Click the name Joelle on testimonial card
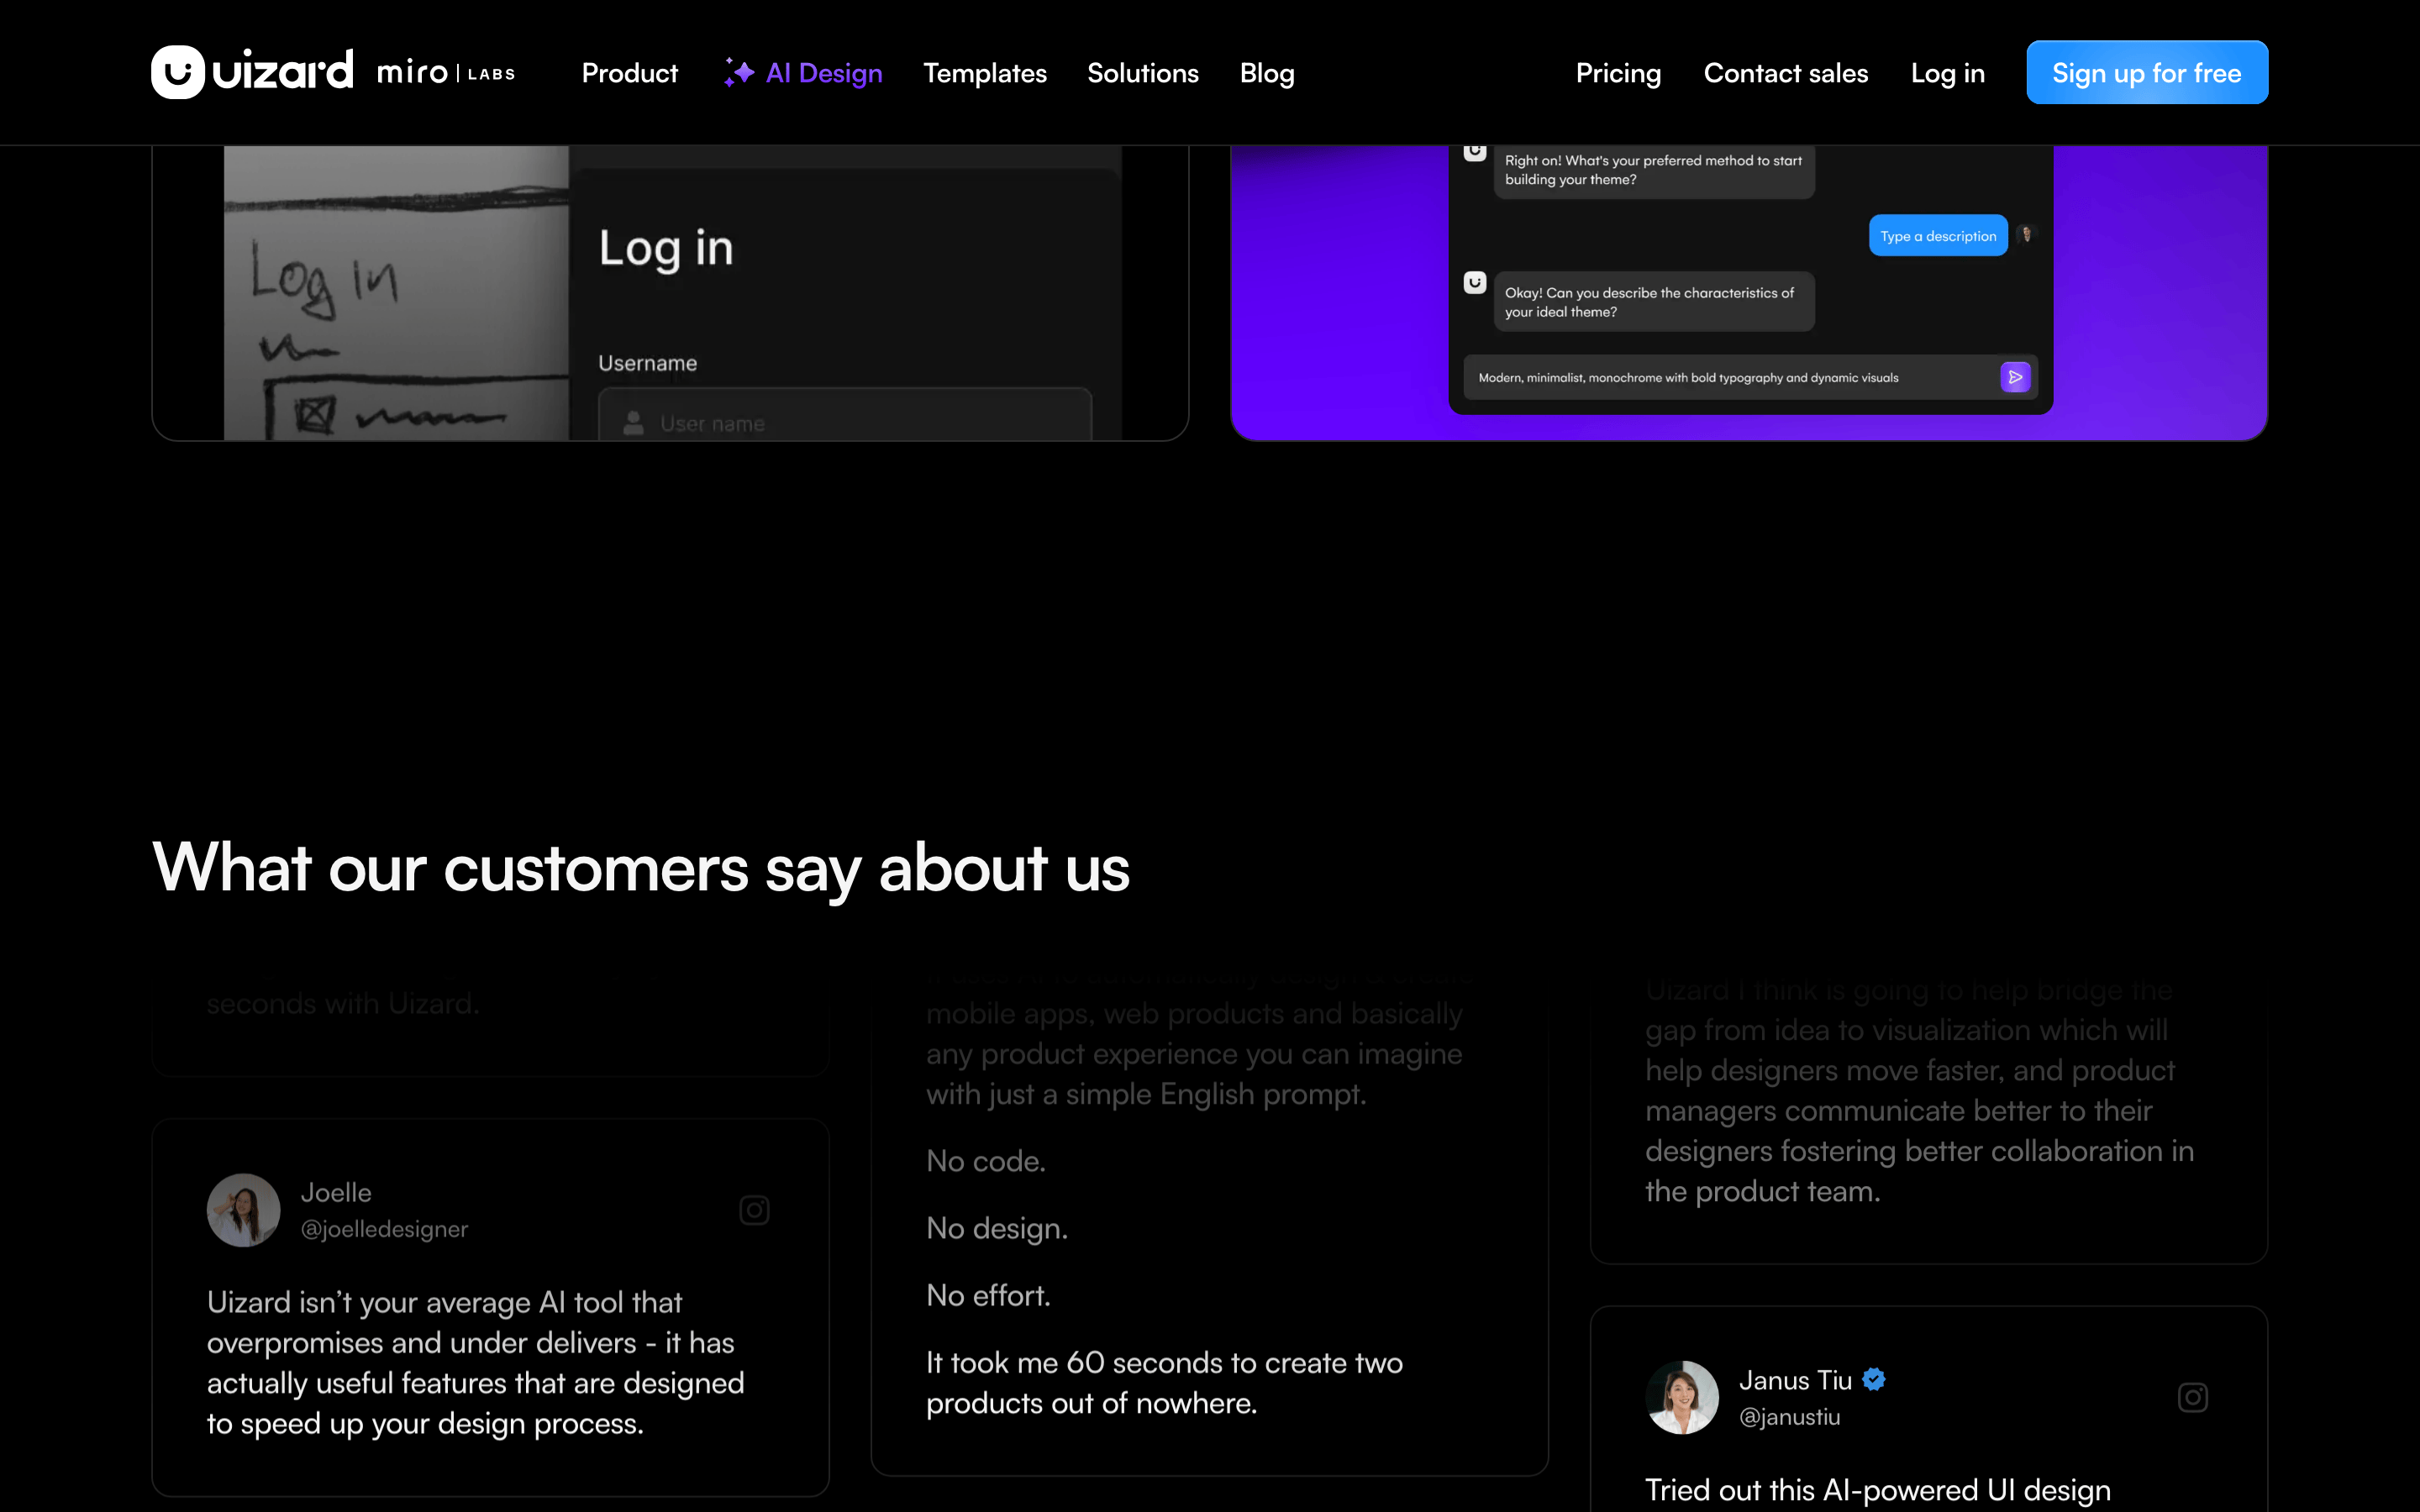The width and height of the screenshot is (2420, 1512). tap(336, 1192)
